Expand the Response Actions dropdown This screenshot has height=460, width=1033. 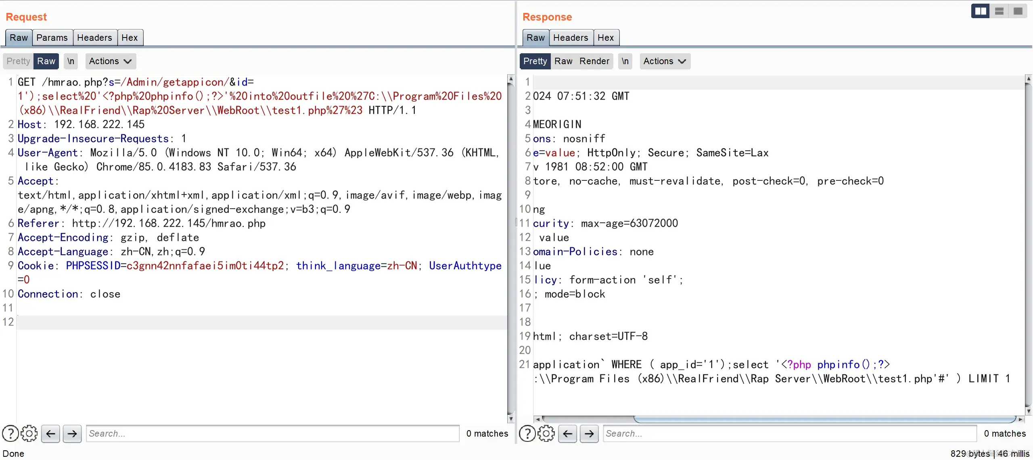pos(665,61)
